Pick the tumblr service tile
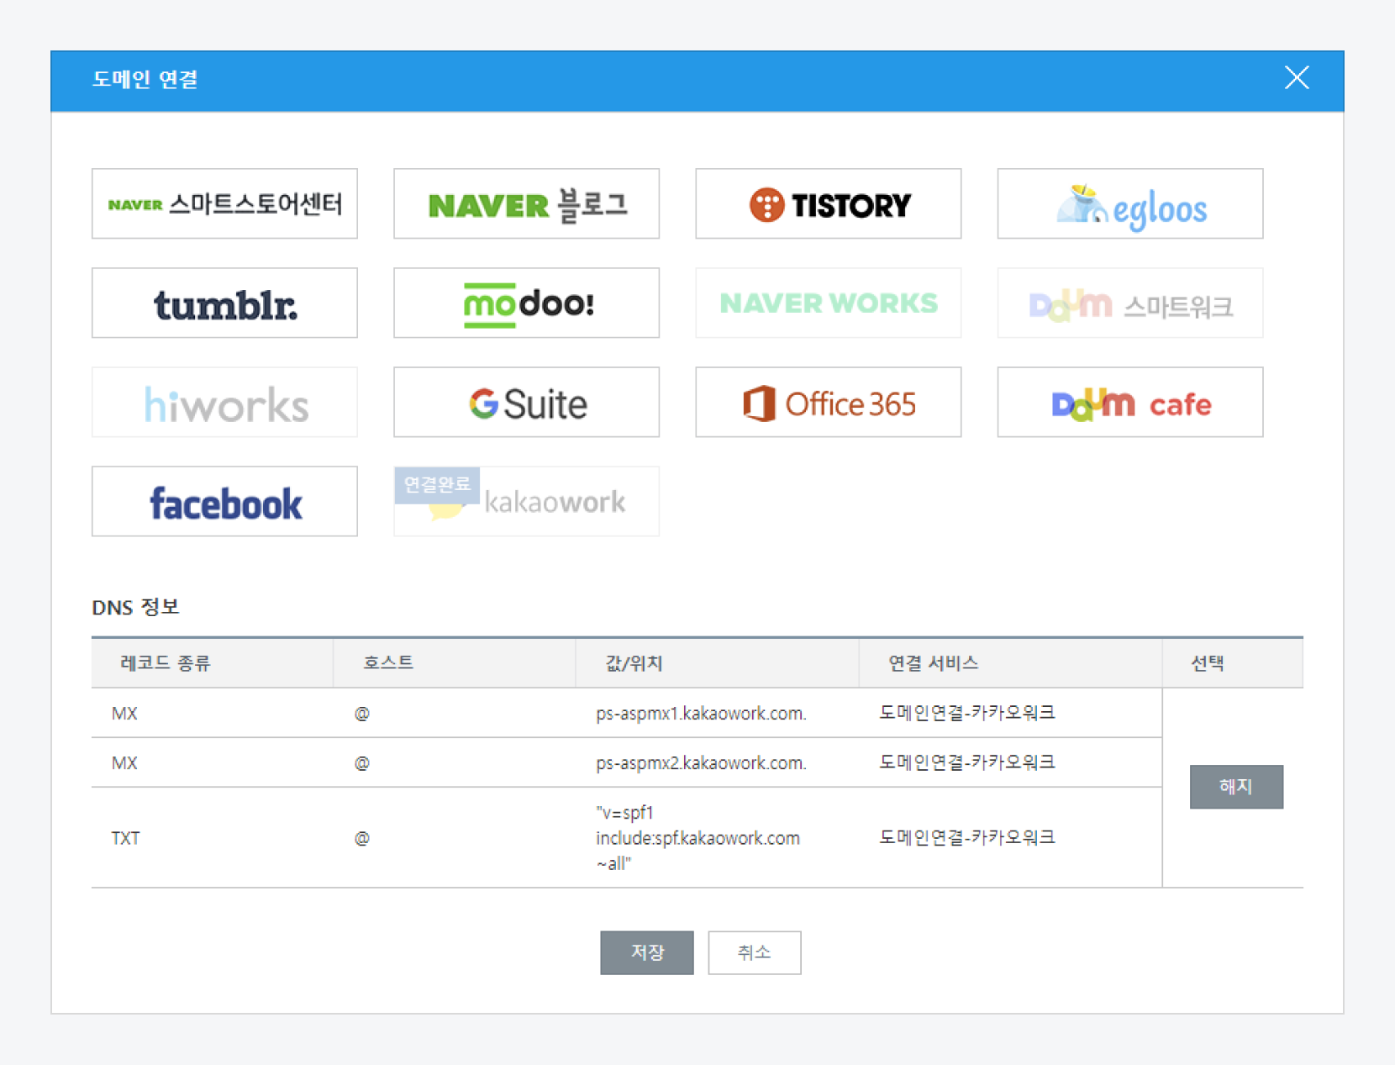The height and width of the screenshot is (1065, 1395). 224,303
